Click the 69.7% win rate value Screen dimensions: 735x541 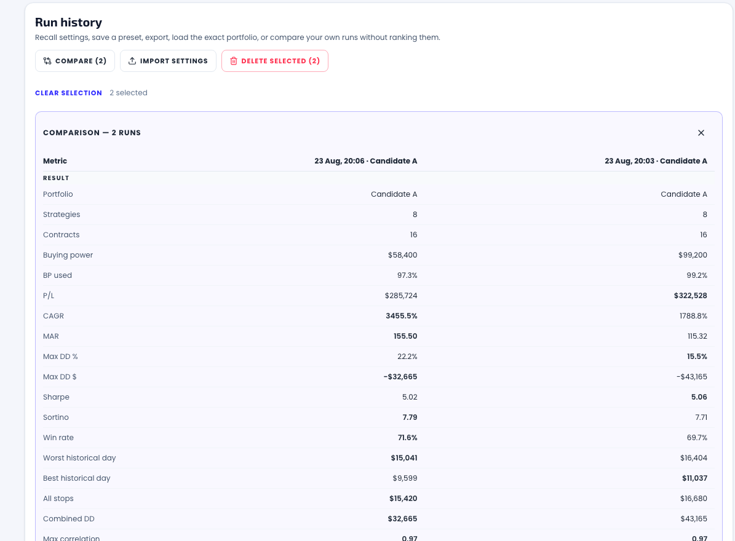(697, 438)
